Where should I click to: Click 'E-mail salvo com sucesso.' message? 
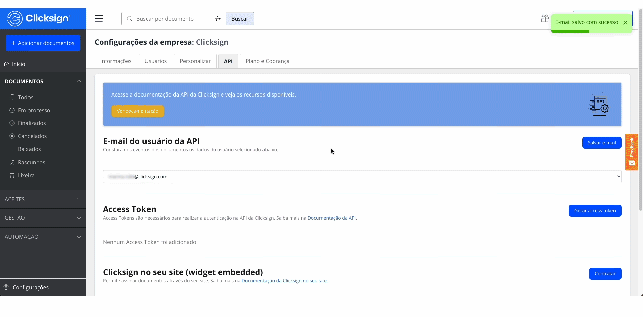[587, 22]
